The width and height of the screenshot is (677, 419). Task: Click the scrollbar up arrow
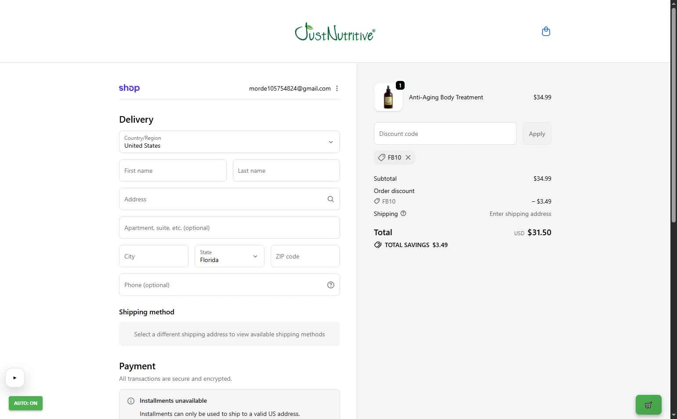coord(673,4)
